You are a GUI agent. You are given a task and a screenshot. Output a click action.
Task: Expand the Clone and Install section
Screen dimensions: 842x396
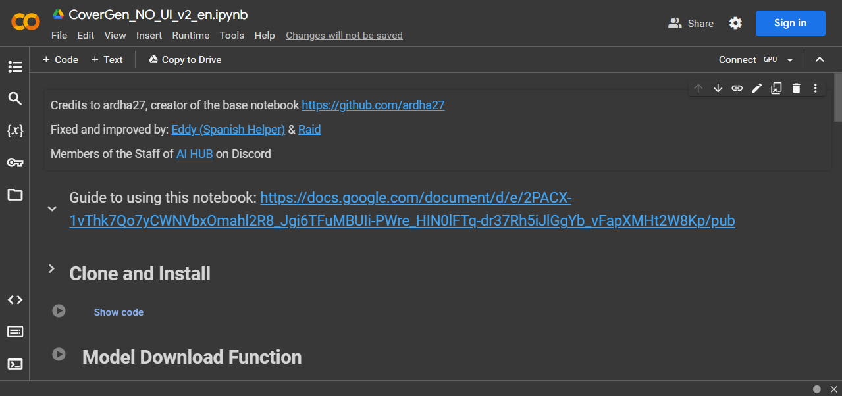coord(51,268)
